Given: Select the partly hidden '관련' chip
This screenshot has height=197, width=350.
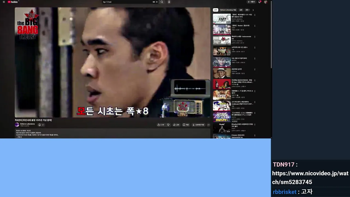Looking at the screenshot, I should click(x=247, y=10).
